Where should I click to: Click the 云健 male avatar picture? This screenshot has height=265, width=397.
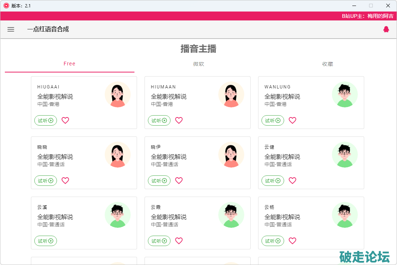click(344, 155)
